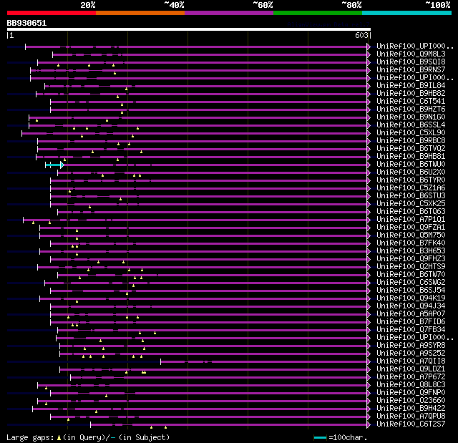
Task: Open the UniRef100_B9IL84 hit label
Action: (x=411, y=86)
